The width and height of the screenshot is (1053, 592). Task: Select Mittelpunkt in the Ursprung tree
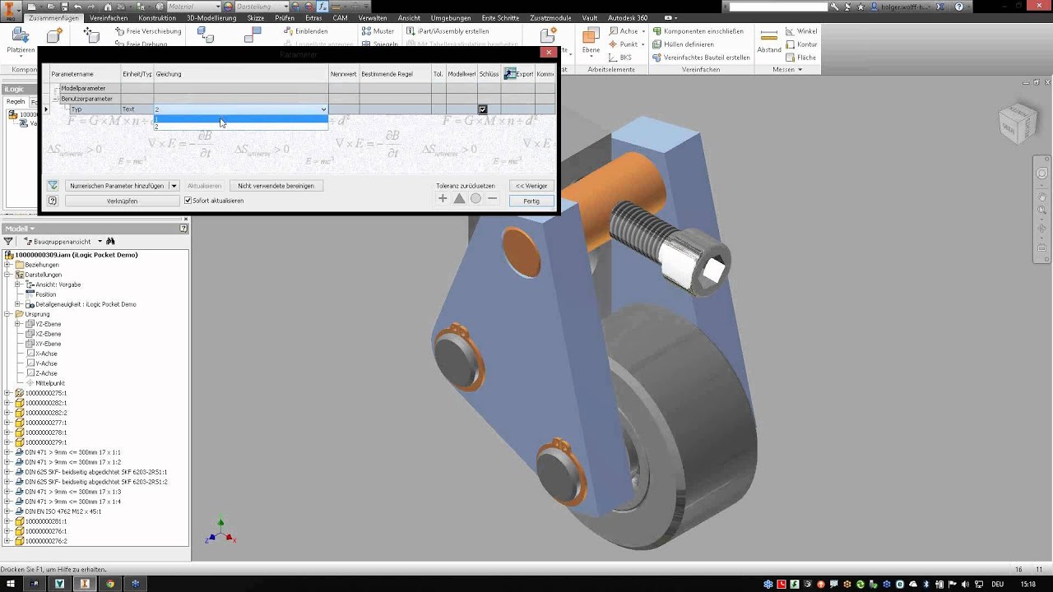pos(49,383)
